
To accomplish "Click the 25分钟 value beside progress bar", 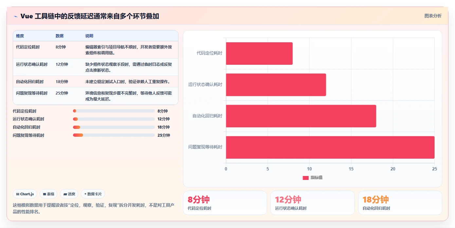I will click(x=164, y=135).
